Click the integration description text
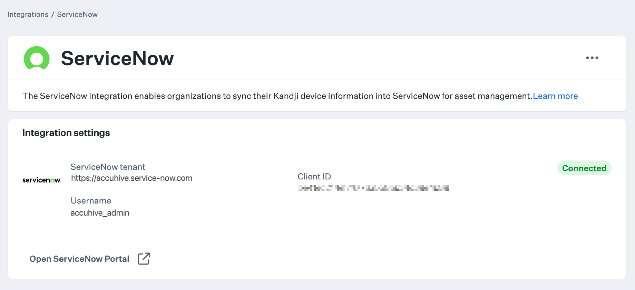 coord(276,96)
